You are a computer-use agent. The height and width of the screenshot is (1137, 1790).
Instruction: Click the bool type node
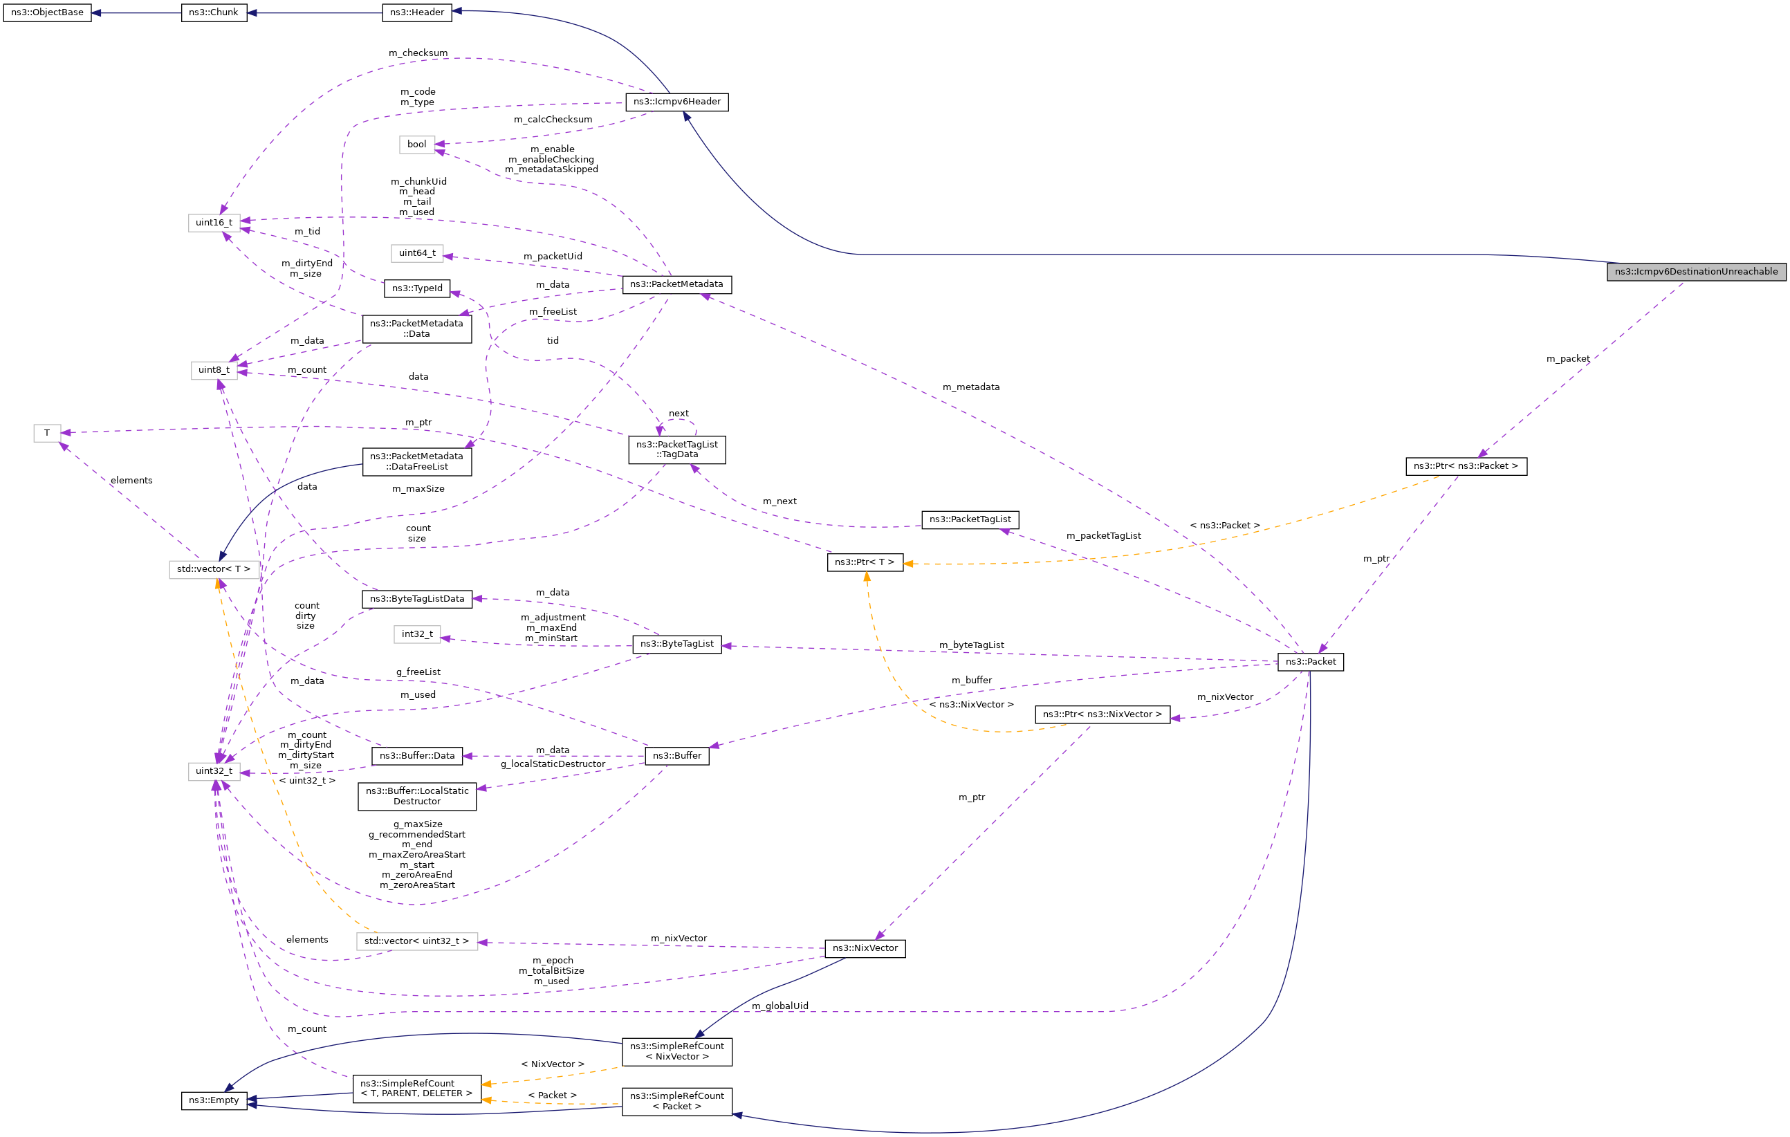pos(417,145)
